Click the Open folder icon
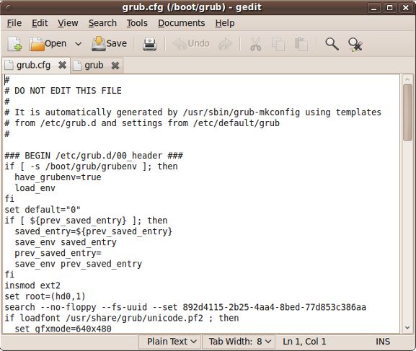Image resolution: width=416 pixels, height=351 pixels. [x=37, y=44]
